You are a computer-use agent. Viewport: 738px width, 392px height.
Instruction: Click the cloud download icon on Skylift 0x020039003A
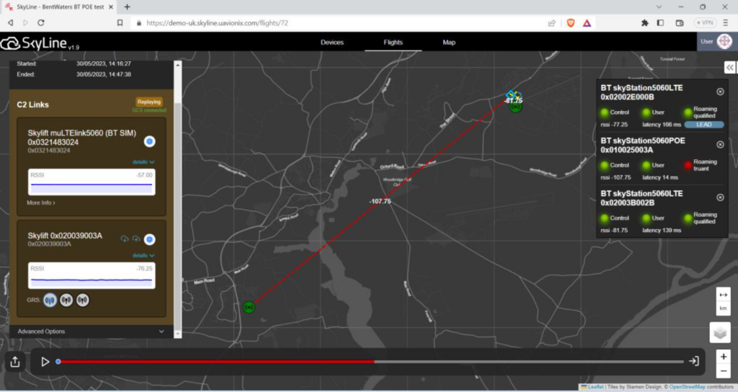tap(124, 239)
